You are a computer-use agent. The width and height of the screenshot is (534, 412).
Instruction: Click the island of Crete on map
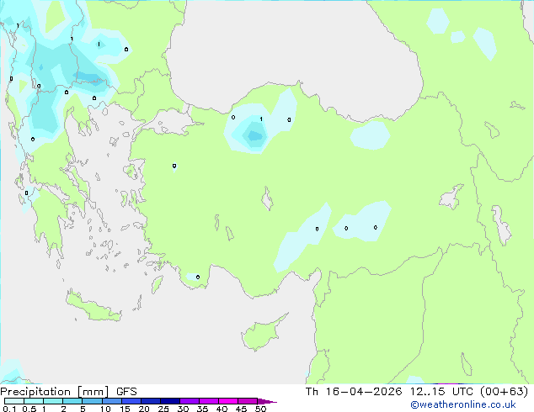point(93,308)
